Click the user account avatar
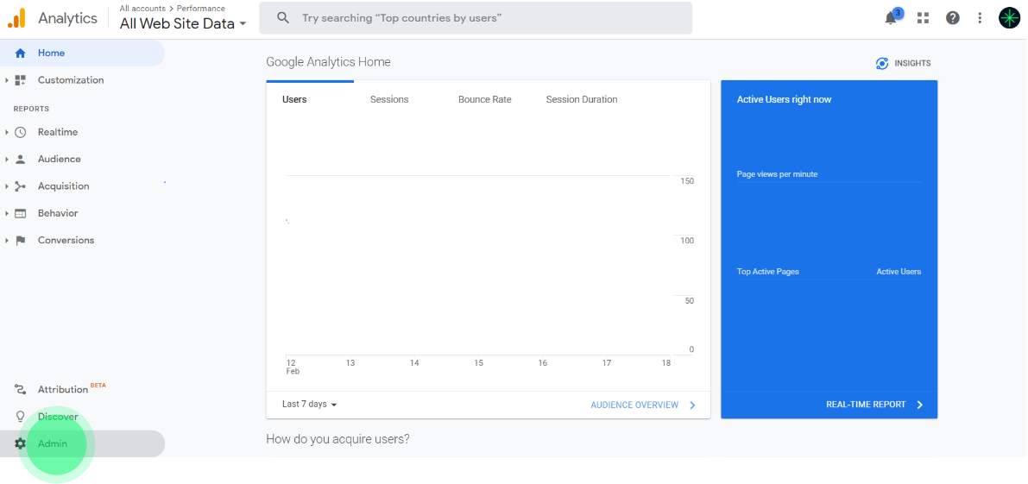 1009,18
